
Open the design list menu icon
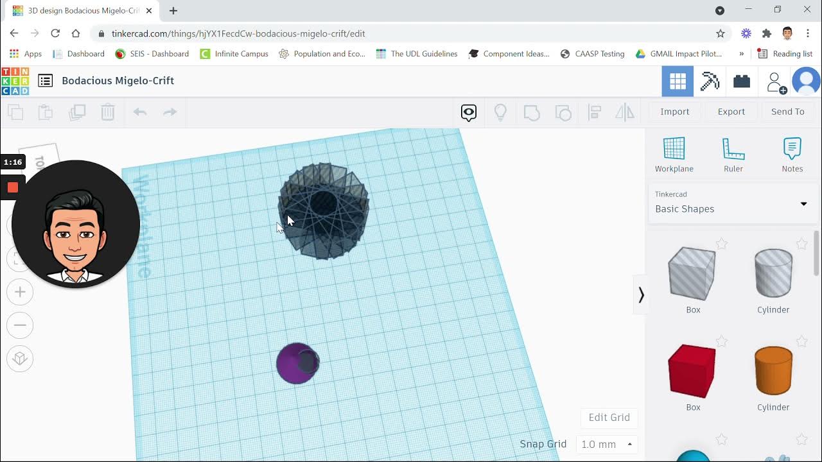[x=45, y=81]
